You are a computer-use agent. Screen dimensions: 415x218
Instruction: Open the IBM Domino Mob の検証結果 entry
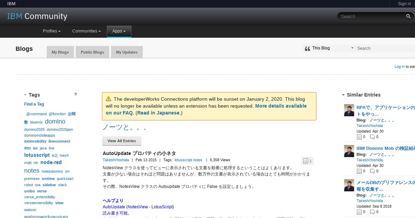[x=386, y=148]
